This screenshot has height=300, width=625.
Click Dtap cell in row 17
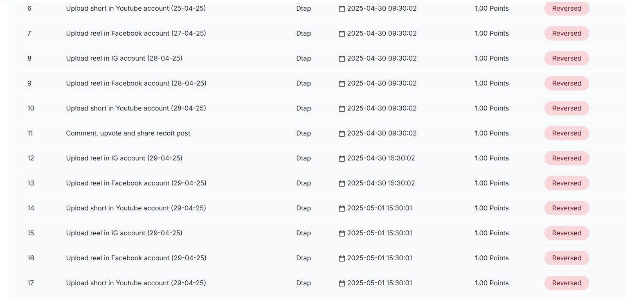tap(304, 283)
